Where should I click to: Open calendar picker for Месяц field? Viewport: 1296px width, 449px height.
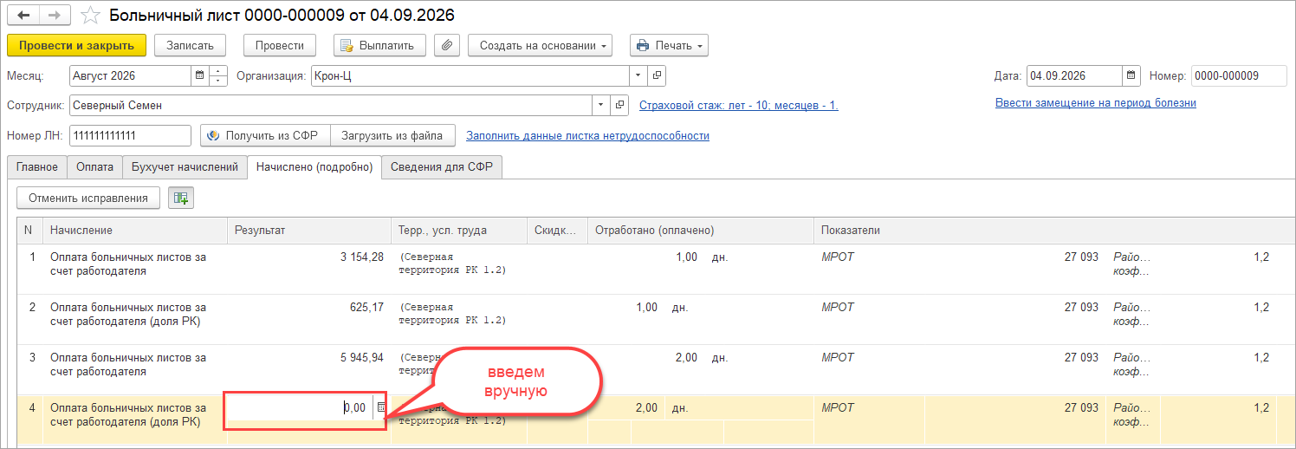200,75
